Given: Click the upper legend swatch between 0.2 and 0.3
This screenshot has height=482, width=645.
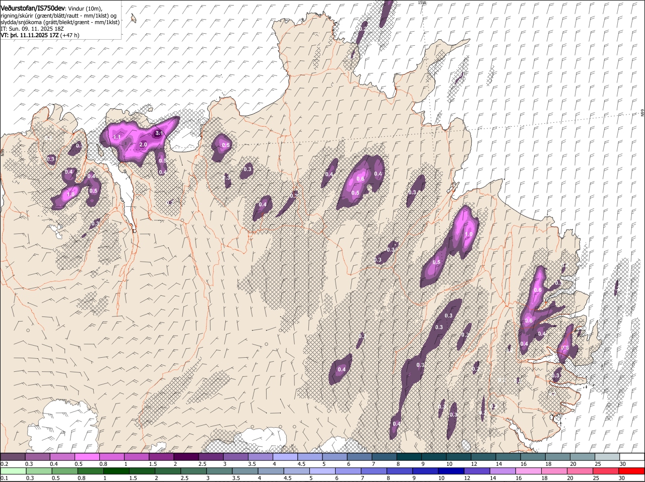Looking at the screenshot, I should coord(13,456).
